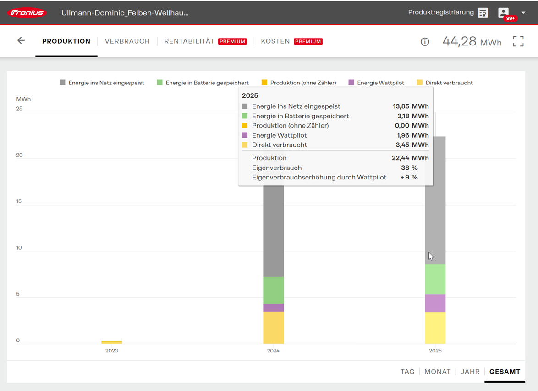Open the Rentabilität premium tab
The height and width of the screenshot is (391, 538).
click(189, 41)
